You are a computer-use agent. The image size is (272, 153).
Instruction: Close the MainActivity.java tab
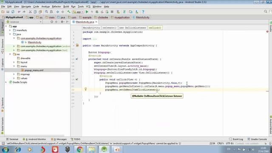(x=96, y=22)
